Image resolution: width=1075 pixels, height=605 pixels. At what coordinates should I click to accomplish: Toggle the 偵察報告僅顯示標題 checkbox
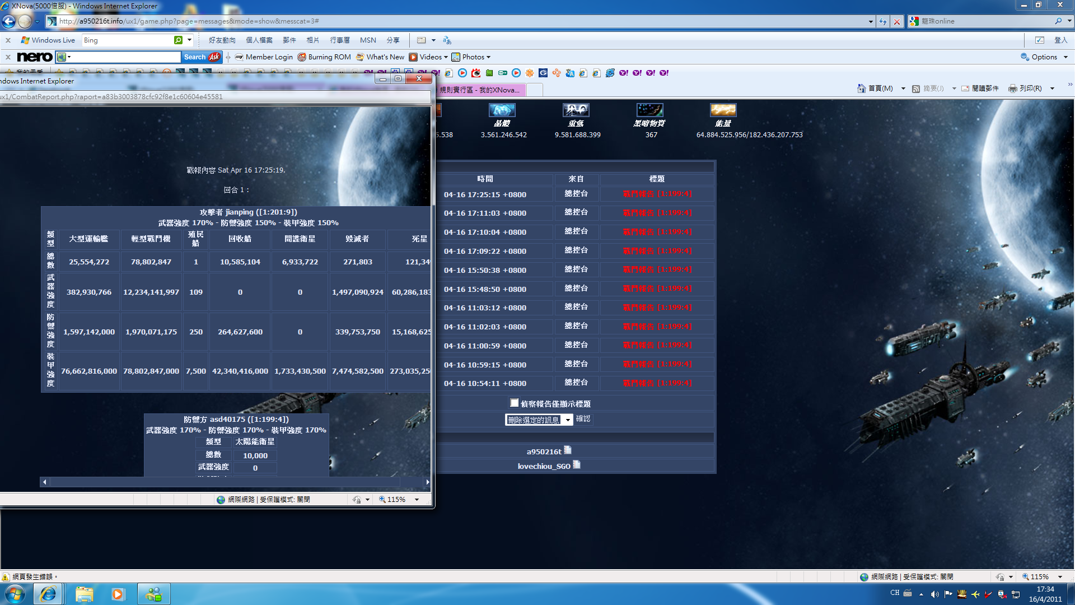pyautogui.click(x=514, y=403)
